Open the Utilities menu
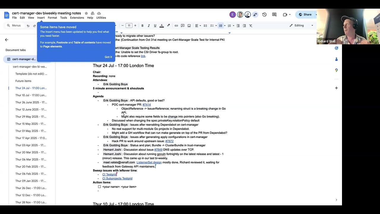 (x=101, y=18)
